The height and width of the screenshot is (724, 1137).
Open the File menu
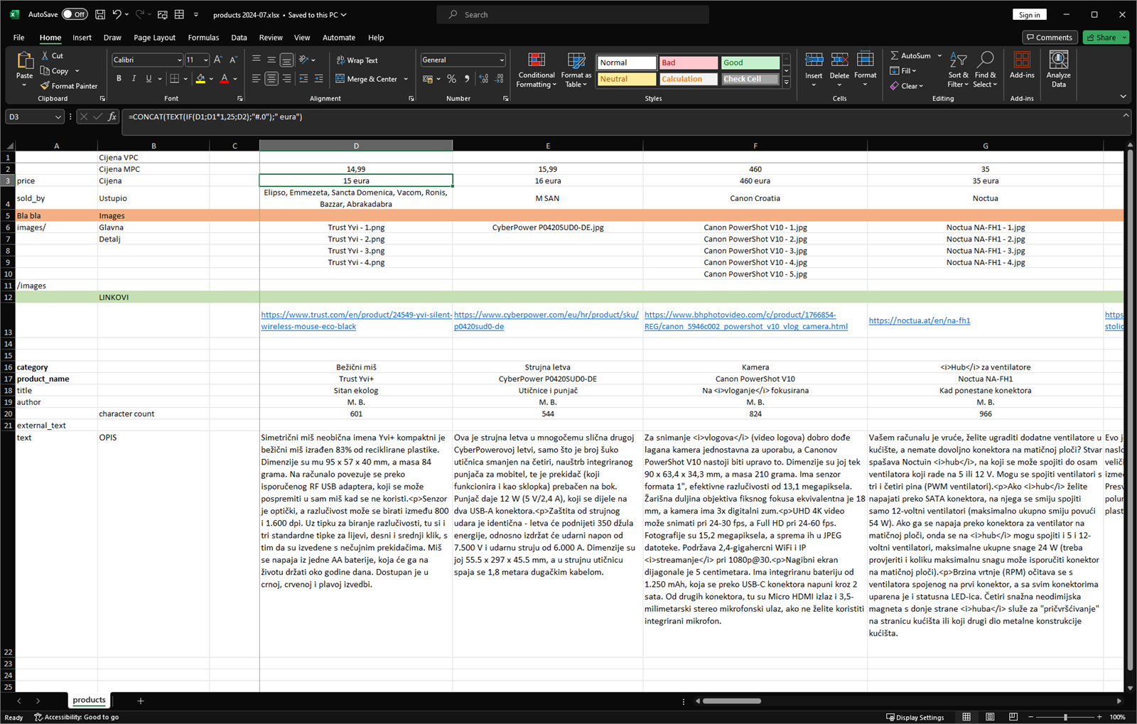point(18,38)
